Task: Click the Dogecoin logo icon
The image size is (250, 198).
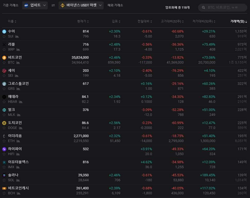Action: pos(4,123)
